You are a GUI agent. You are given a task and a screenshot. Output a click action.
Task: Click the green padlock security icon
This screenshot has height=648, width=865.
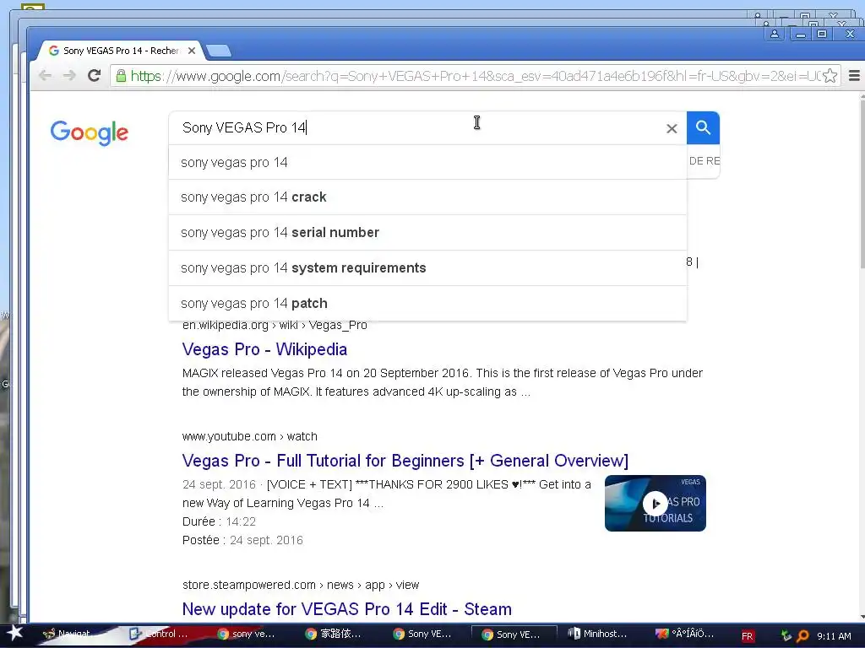pyautogui.click(x=121, y=75)
